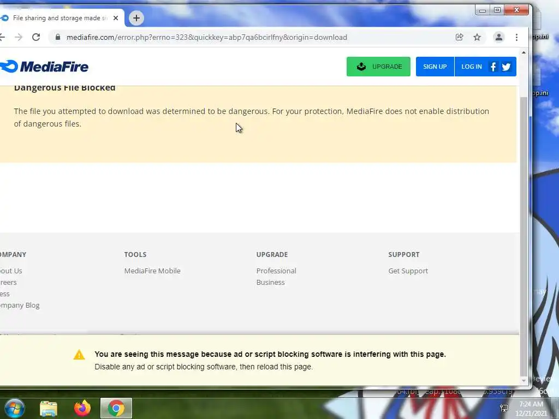This screenshot has width=559, height=419.
Task: Share this page using the share icon
Action: (x=459, y=37)
